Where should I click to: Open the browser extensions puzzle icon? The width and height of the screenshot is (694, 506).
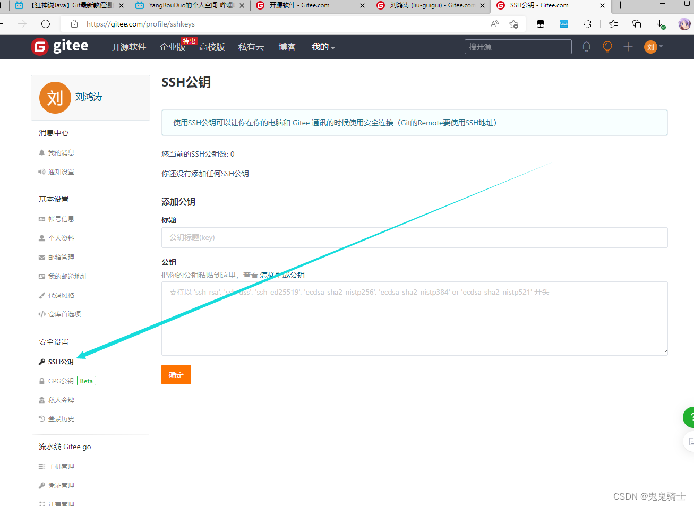(587, 24)
